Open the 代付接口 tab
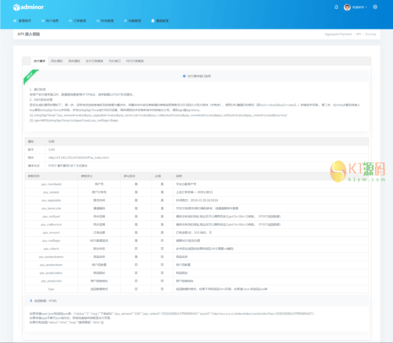The height and width of the screenshot is (343, 393). pos(115,61)
